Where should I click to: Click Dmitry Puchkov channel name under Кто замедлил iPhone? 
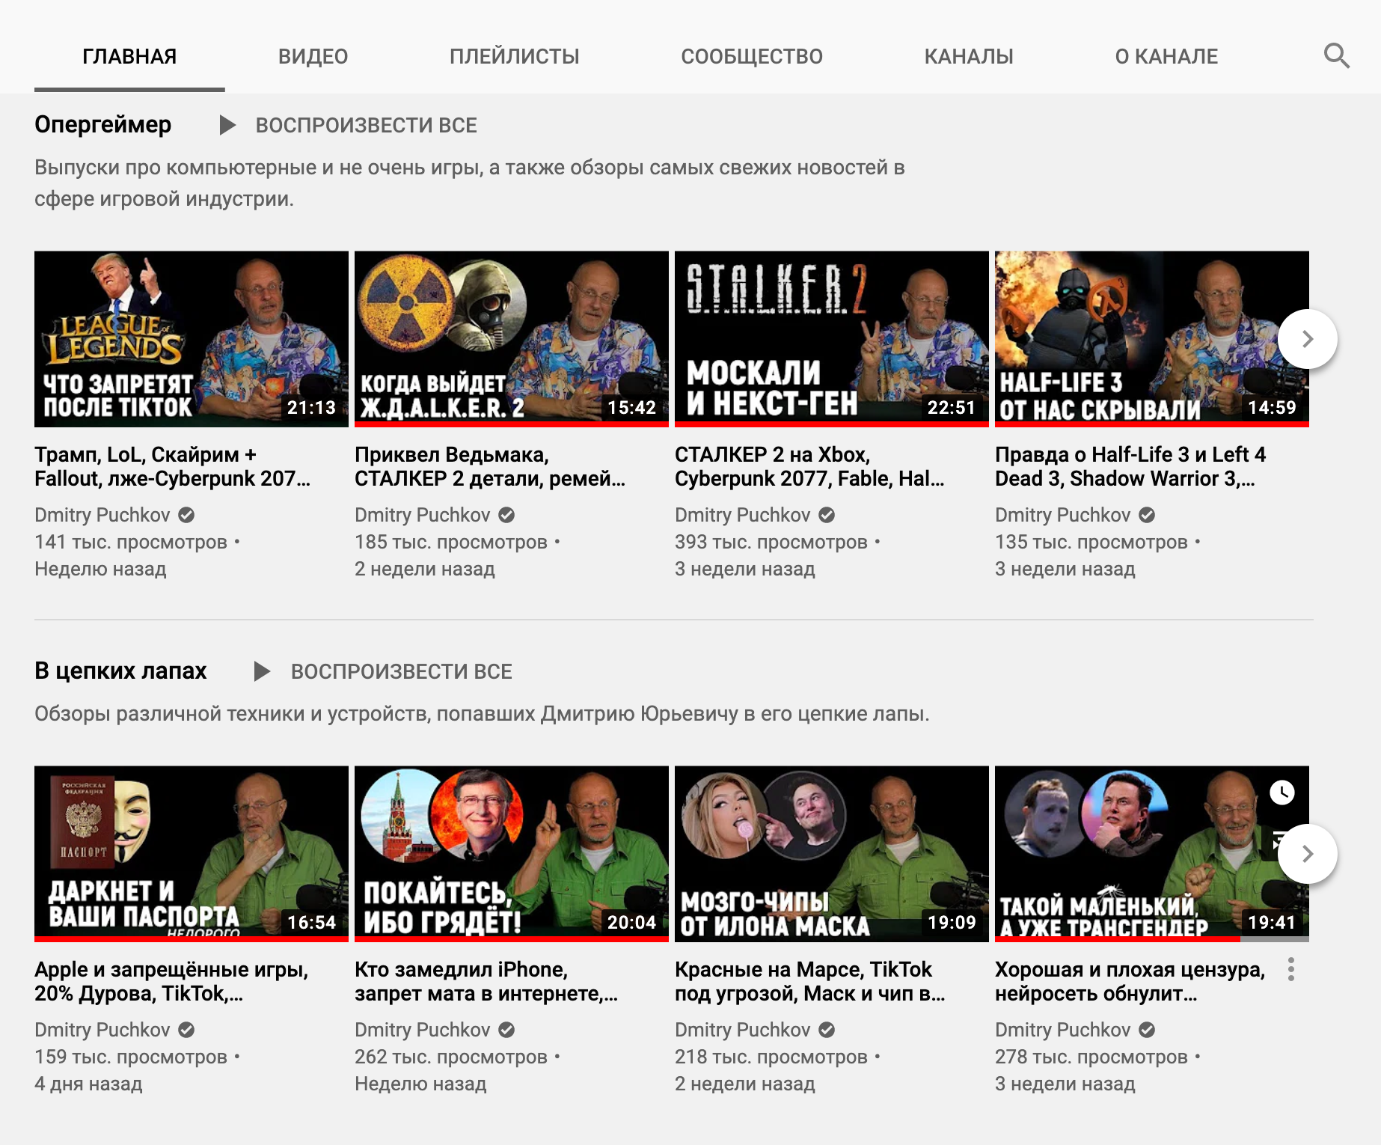423,1030
